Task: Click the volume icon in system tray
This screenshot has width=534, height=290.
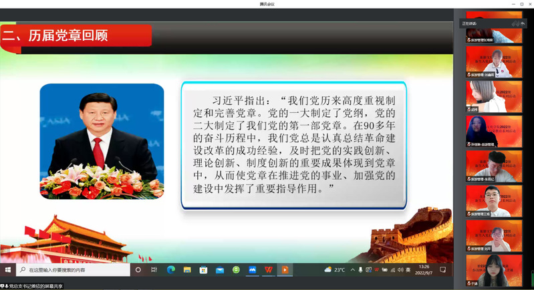Action: [400, 270]
